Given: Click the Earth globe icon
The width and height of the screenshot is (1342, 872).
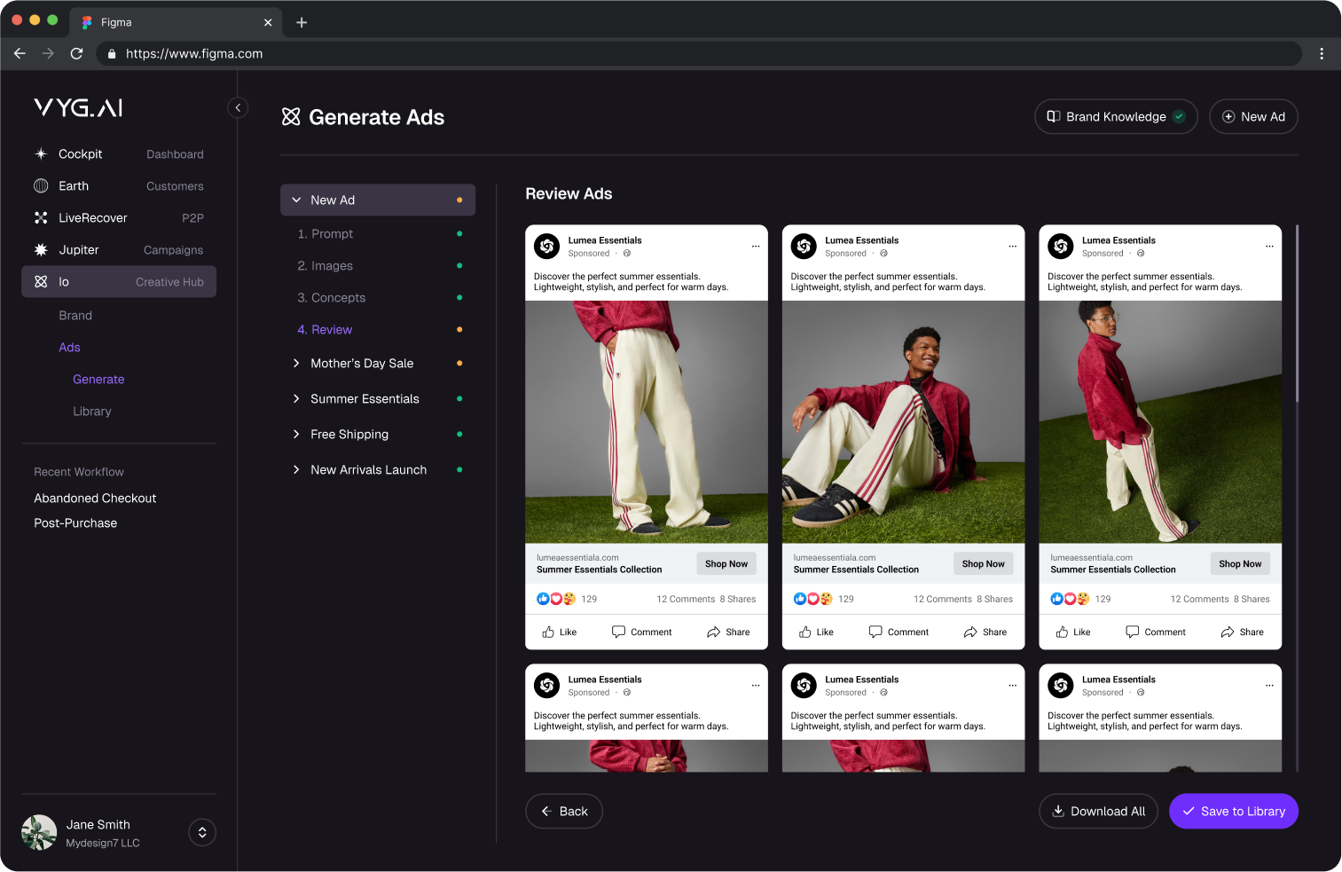Looking at the screenshot, I should [41, 185].
